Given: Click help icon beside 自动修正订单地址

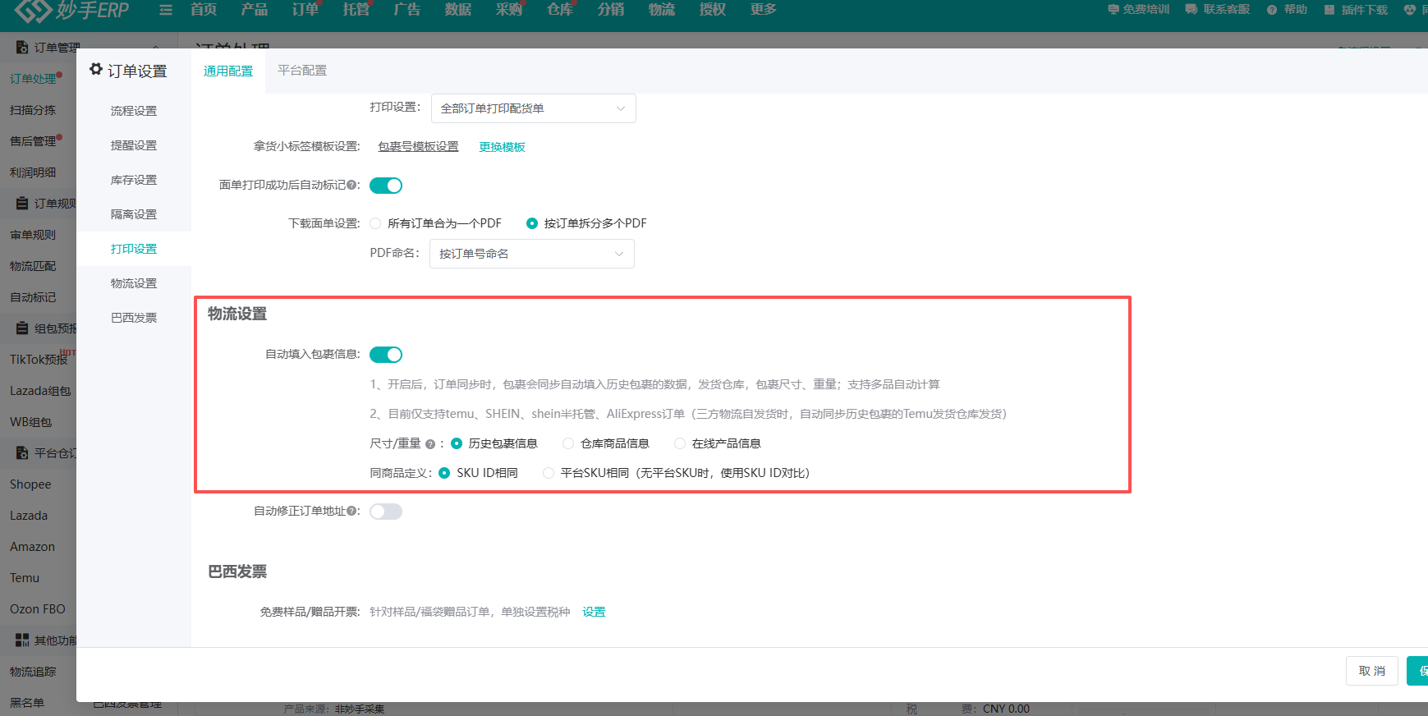Looking at the screenshot, I should click(x=351, y=511).
